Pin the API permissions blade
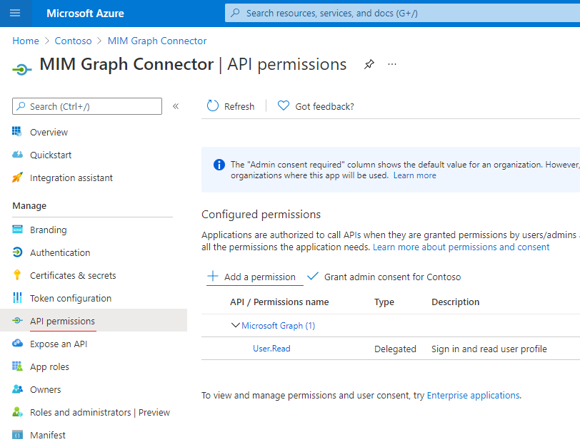The image size is (580, 447). pyautogui.click(x=369, y=64)
